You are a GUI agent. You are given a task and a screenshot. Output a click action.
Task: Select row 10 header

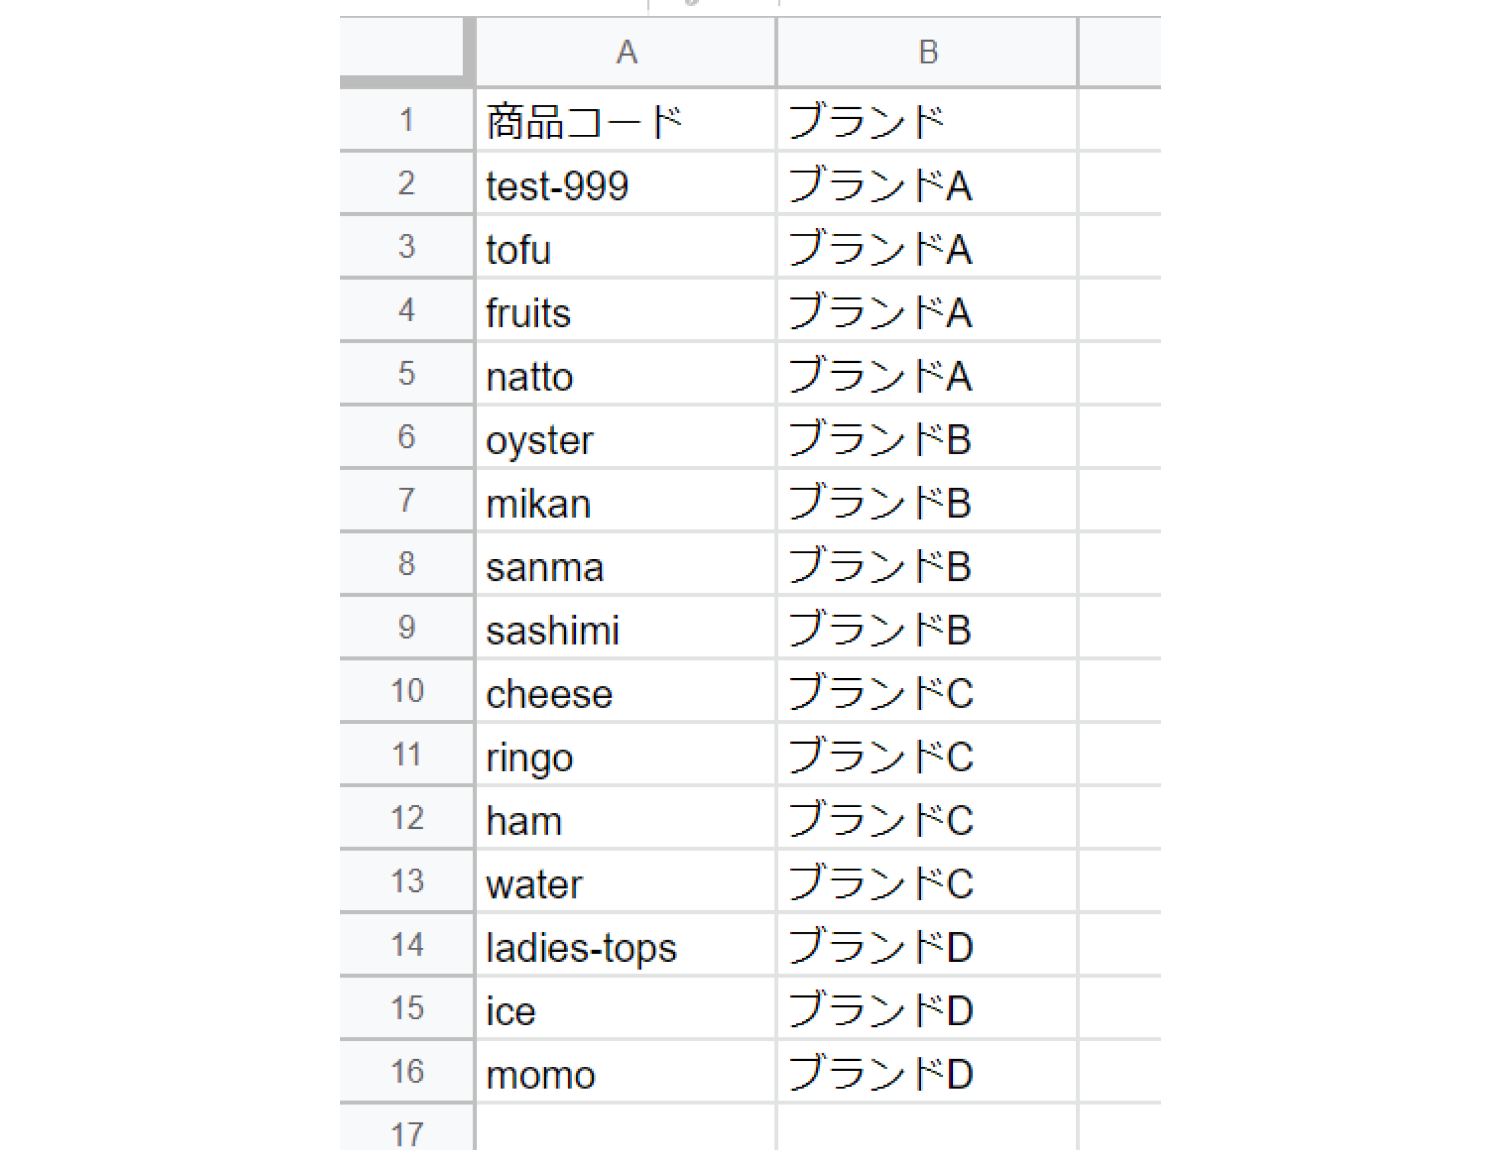tap(406, 690)
